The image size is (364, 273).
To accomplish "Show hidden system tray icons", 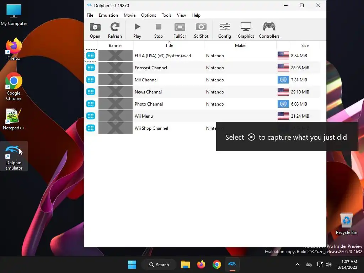I will pyautogui.click(x=298, y=264).
